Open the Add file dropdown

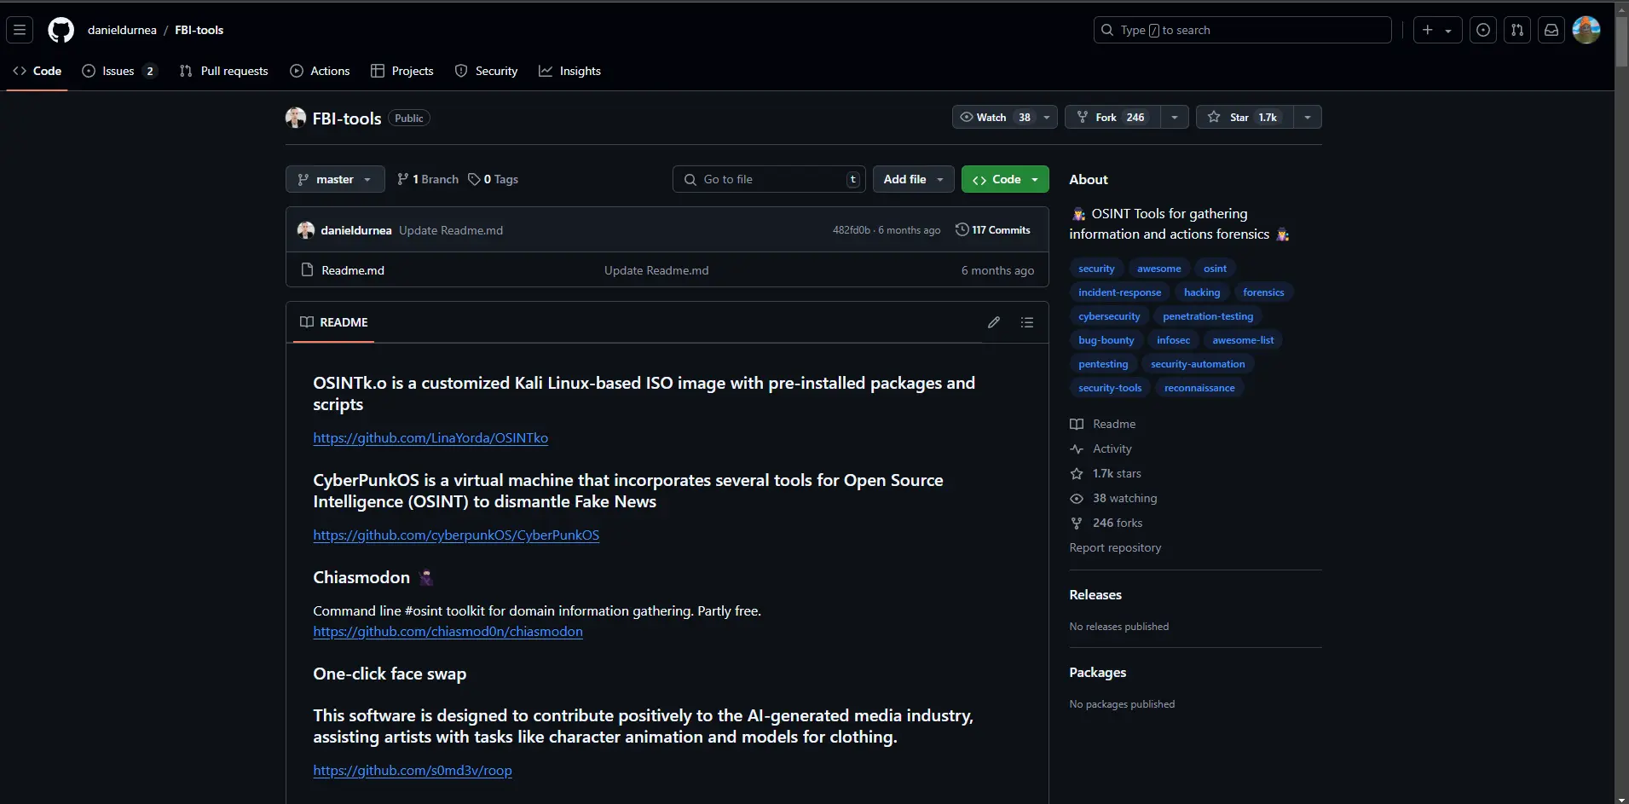click(x=914, y=179)
